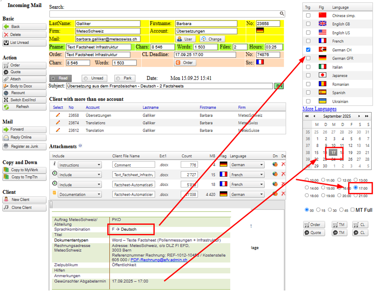Switch mail status to Unread
377x294 pixels.
pos(94,78)
